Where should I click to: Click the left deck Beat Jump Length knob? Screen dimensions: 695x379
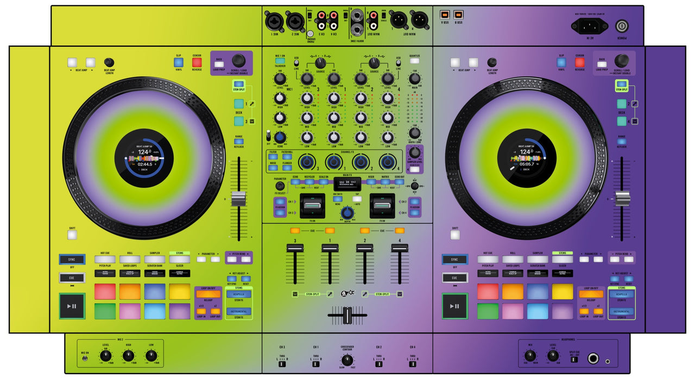tap(109, 62)
